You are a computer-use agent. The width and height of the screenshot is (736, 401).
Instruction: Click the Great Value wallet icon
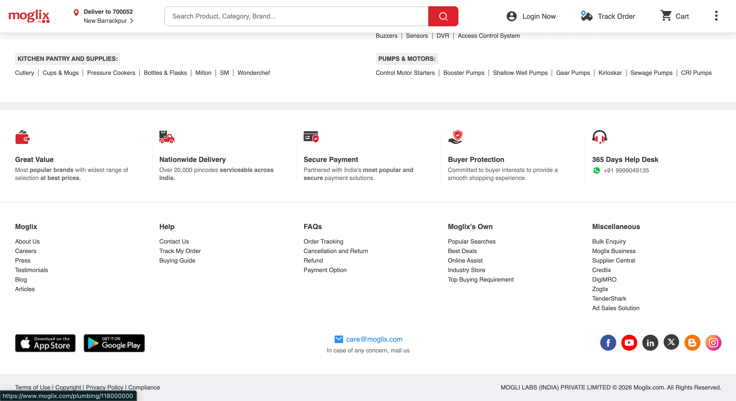click(x=22, y=137)
